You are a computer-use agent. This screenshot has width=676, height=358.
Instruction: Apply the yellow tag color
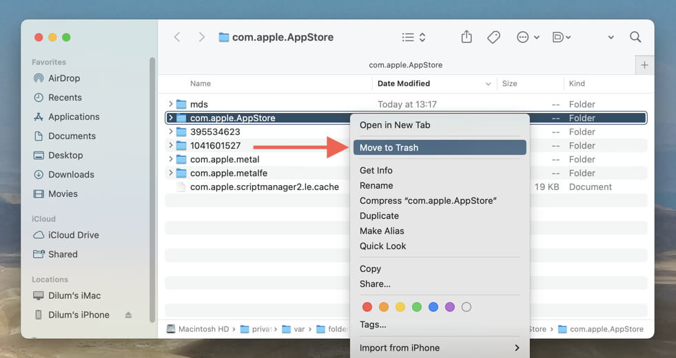(x=400, y=307)
